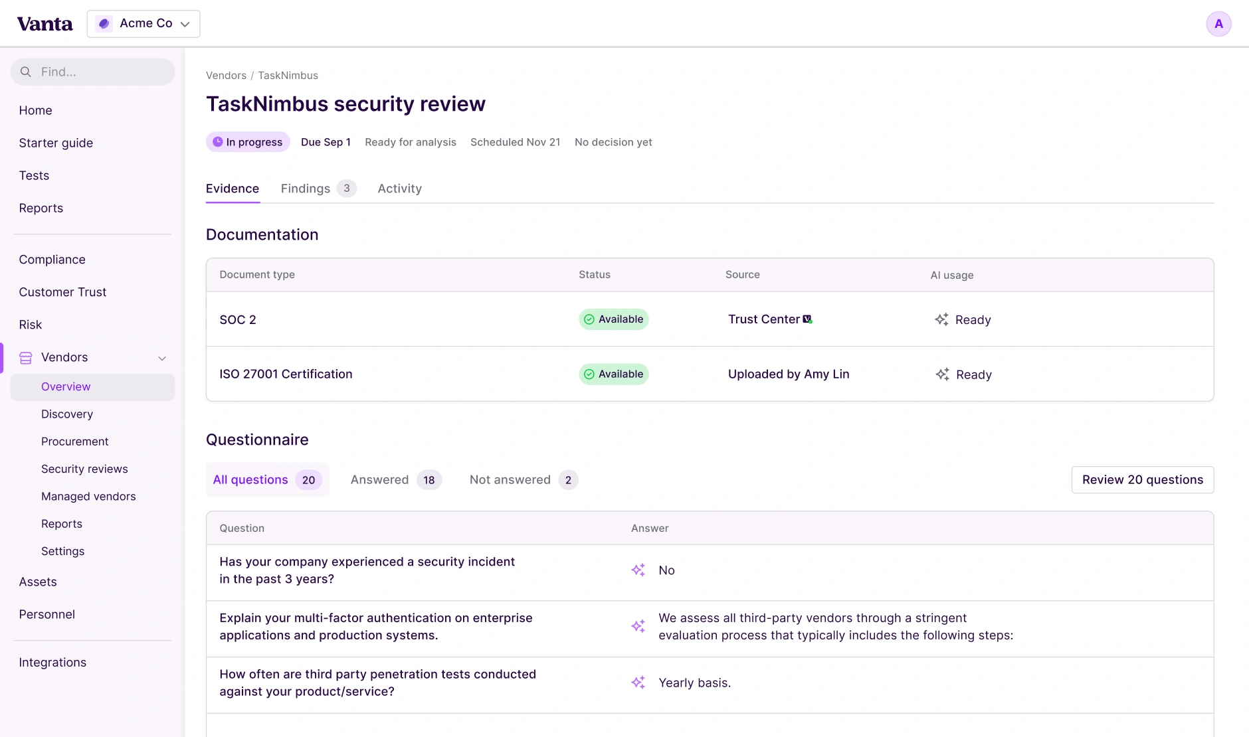Viewport: 1249px width, 737px height.
Task: Switch to the Findings tab
Action: tap(318, 189)
